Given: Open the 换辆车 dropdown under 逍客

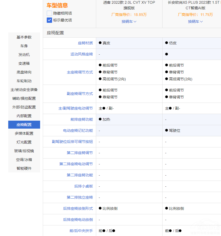Looking at the screenshot, I should coord(129,22).
